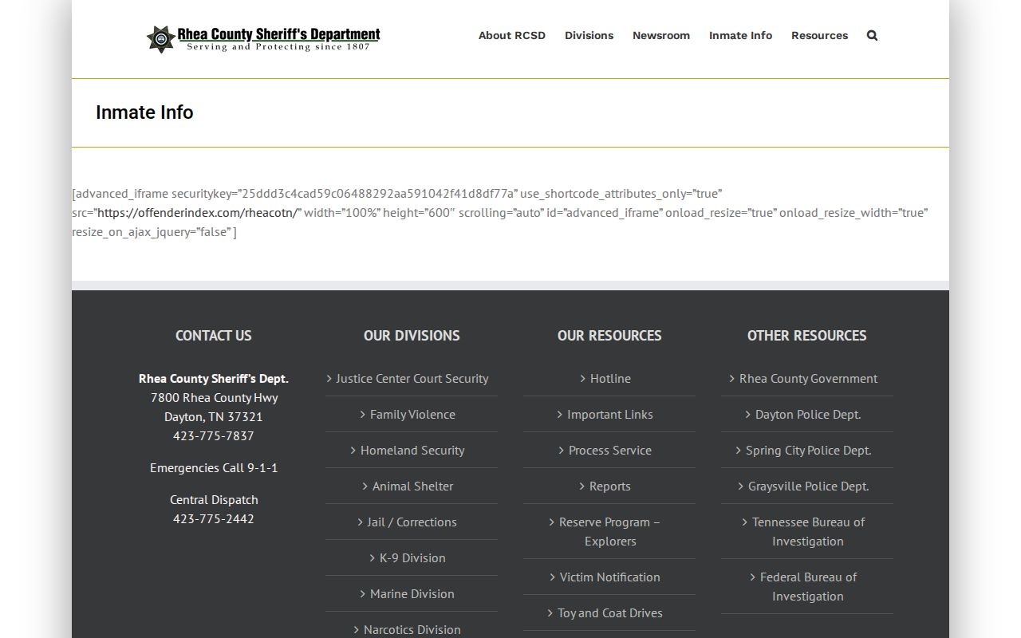
Task: Open the Marine Division link
Action: [412, 594]
